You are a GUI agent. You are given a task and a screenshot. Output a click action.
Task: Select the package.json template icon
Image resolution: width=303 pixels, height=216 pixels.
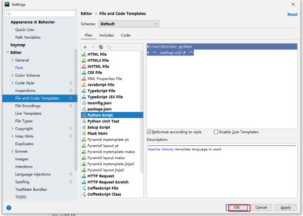point(84,109)
